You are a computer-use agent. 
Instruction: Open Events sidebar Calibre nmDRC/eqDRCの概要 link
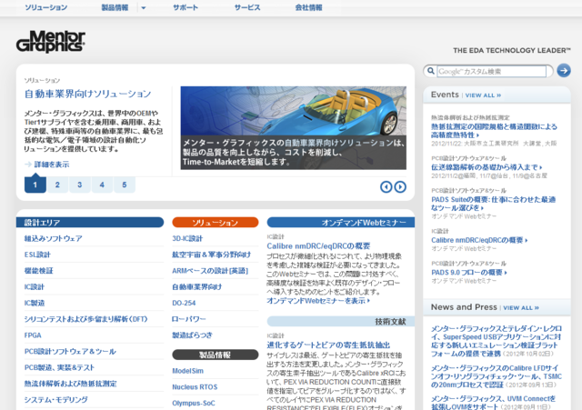pos(479,240)
